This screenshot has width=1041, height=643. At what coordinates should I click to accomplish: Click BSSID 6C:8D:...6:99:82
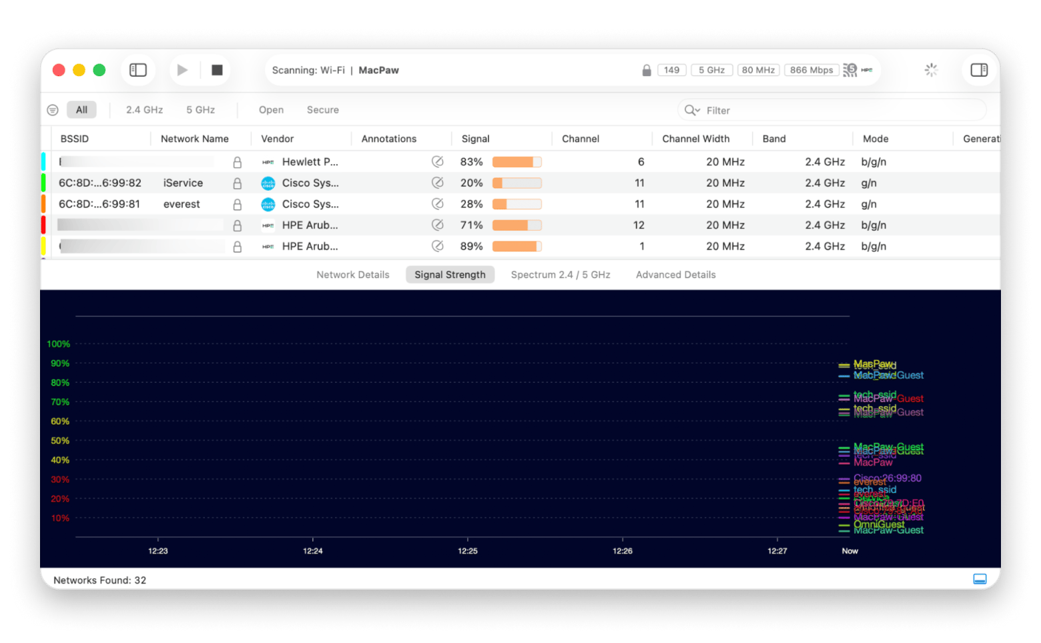point(100,183)
